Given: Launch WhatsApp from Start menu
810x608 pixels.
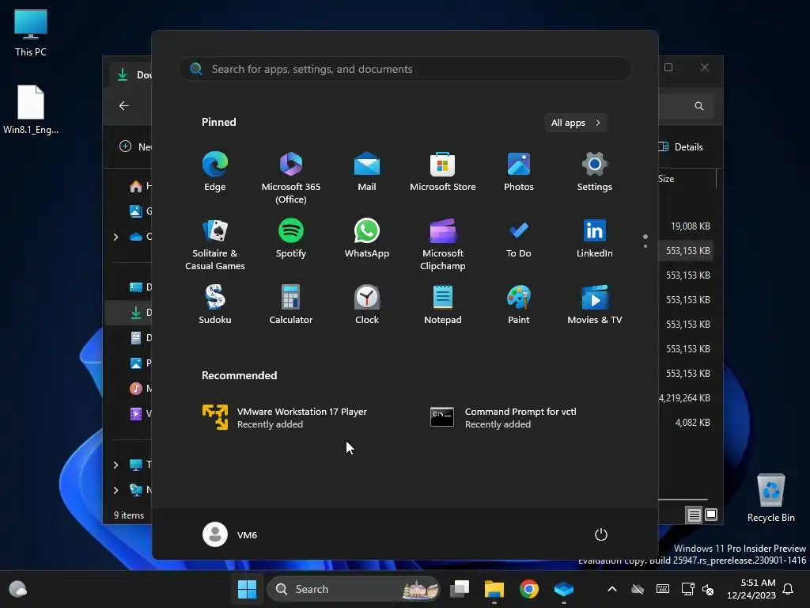Looking at the screenshot, I should click(x=367, y=238).
